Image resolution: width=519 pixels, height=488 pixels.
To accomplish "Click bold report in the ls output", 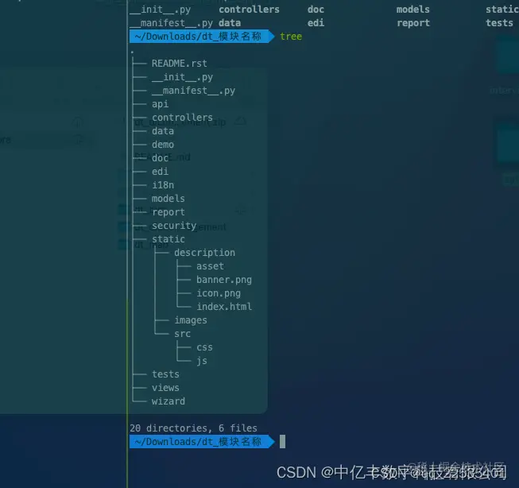I will pyautogui.click(x=412, y=23).
